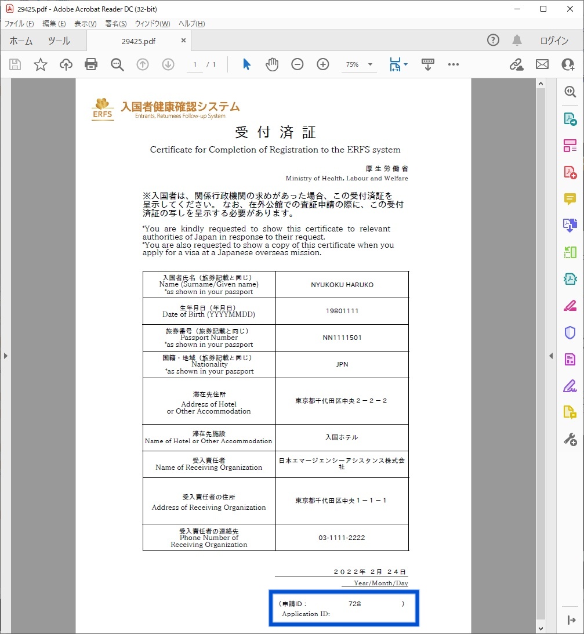The width and height of the screenshot is (584, 634).
Task: Toggle this document as a favorite star
Action: (x=40, y=64)
